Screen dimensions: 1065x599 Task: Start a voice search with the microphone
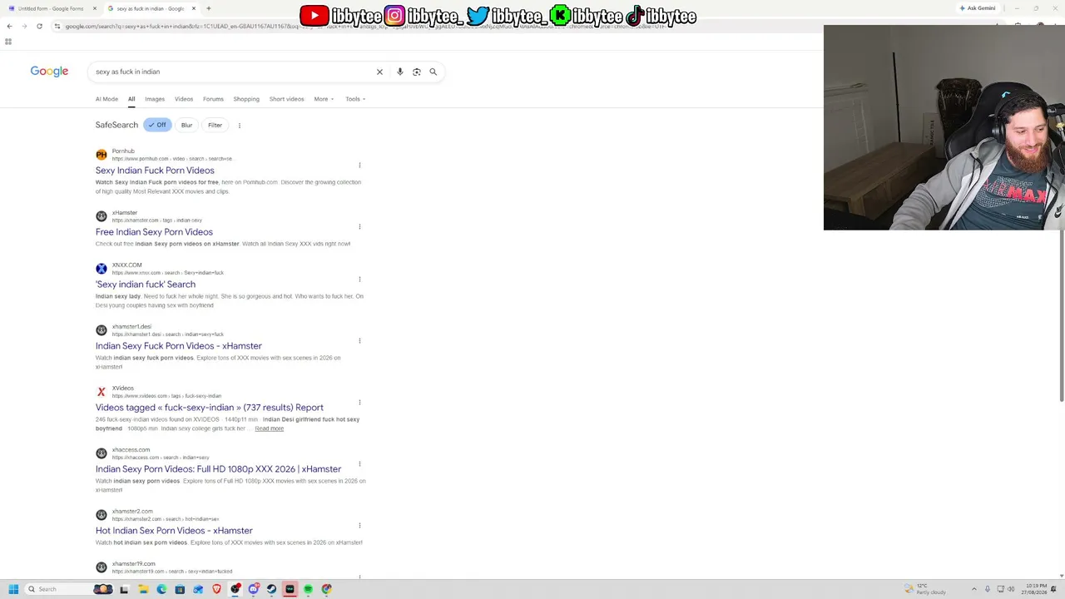pos(400,72)
